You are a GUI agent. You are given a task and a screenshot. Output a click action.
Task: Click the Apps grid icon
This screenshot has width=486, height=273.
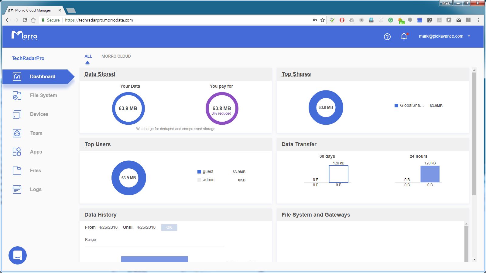(17, 152)
